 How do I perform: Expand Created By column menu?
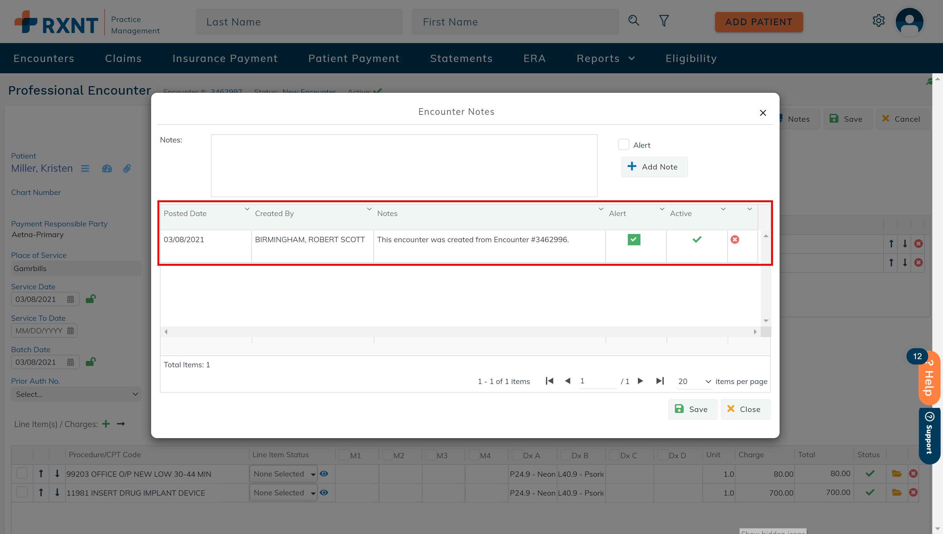coord(369,209)
